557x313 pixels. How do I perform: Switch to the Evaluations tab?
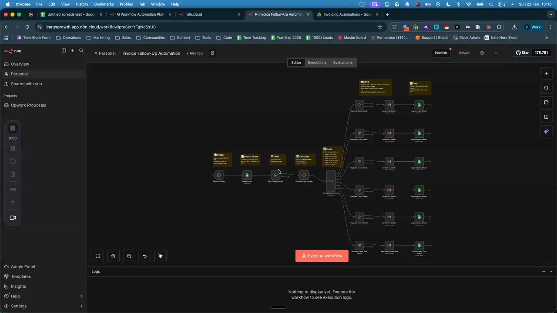pos(343,63)
